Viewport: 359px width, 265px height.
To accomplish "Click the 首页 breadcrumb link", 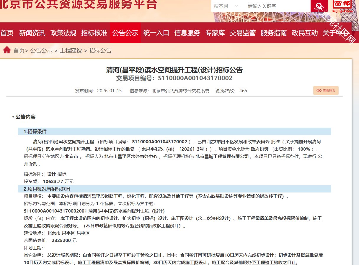I will point(19,50).
